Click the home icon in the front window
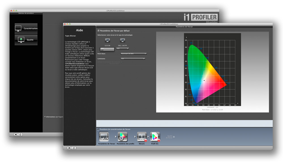 pos(74,148)
